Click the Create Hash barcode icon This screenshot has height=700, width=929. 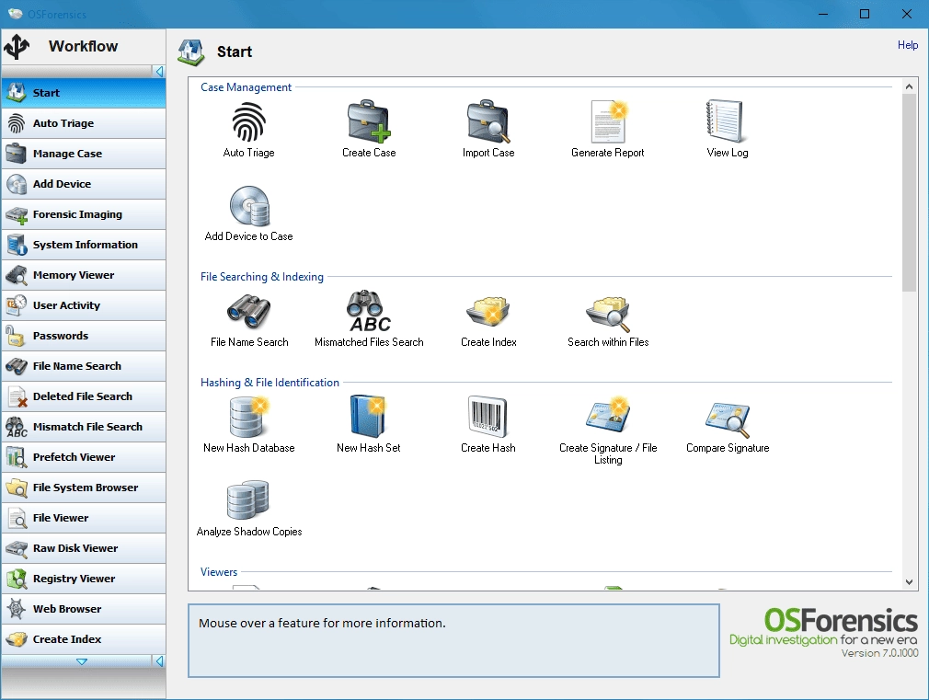488,417
